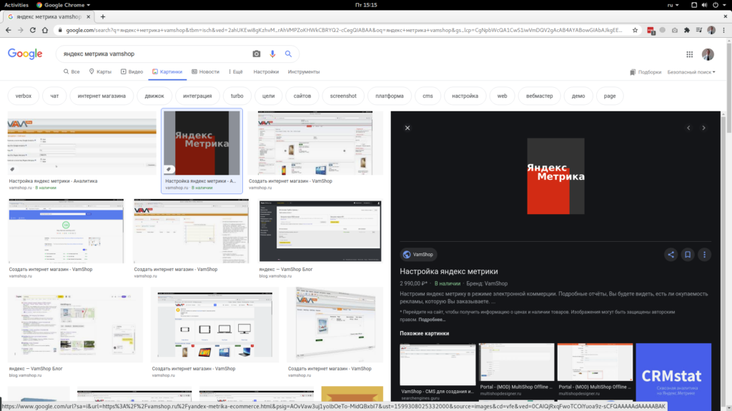Switch to Новости tab
Image resolution: width=732 pixels, height=411 pixels.
(x=205, y=72)
